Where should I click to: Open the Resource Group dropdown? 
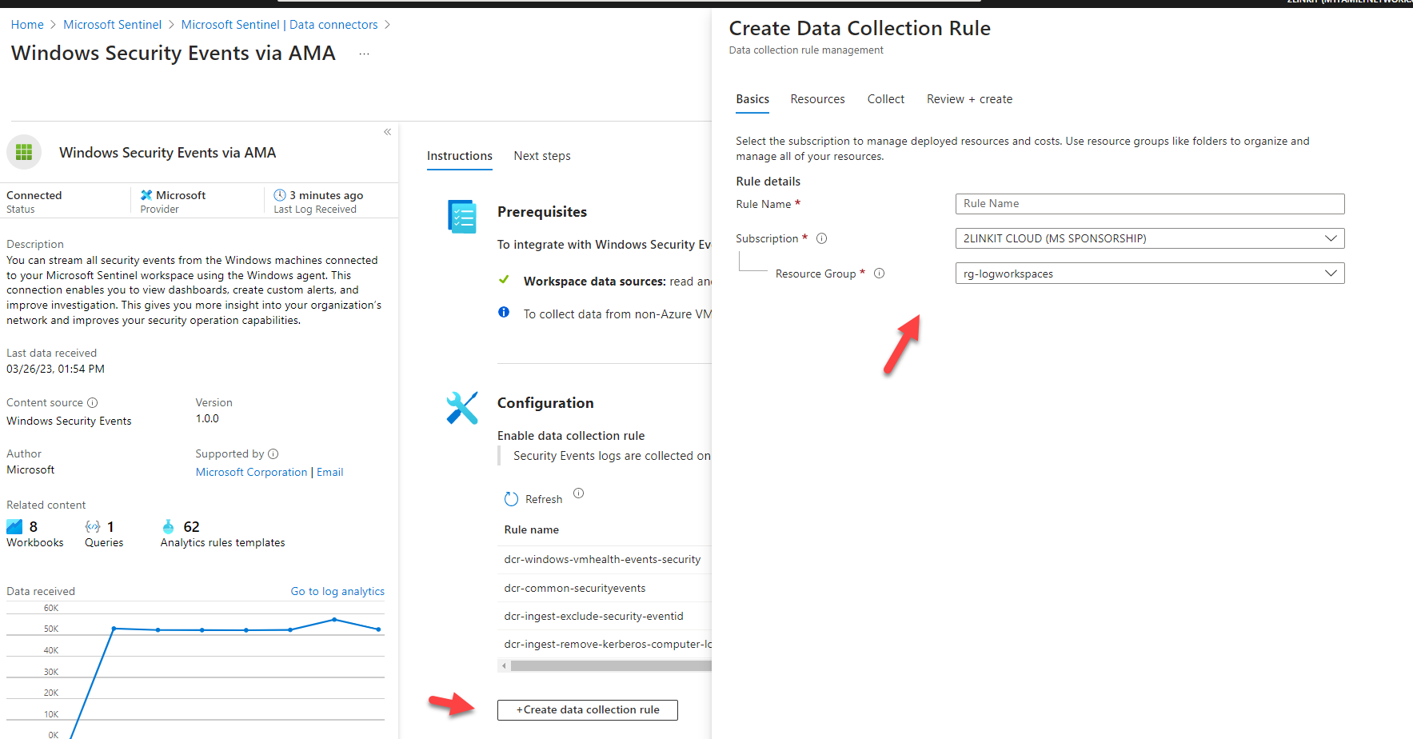1330,273
